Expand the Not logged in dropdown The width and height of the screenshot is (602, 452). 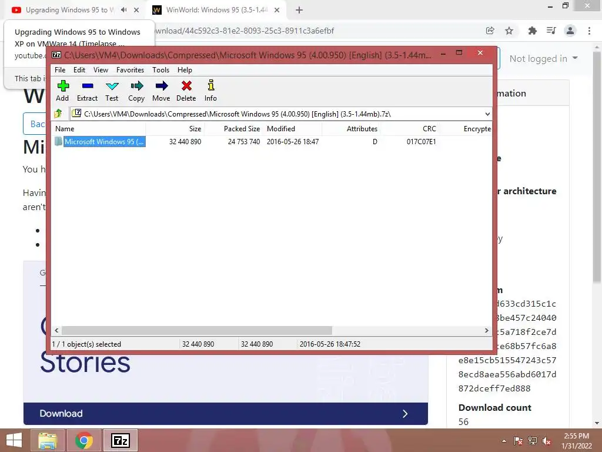coord(543,58)
